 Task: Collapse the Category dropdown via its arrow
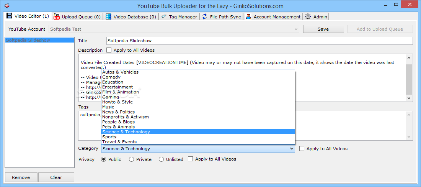point(292,149)
